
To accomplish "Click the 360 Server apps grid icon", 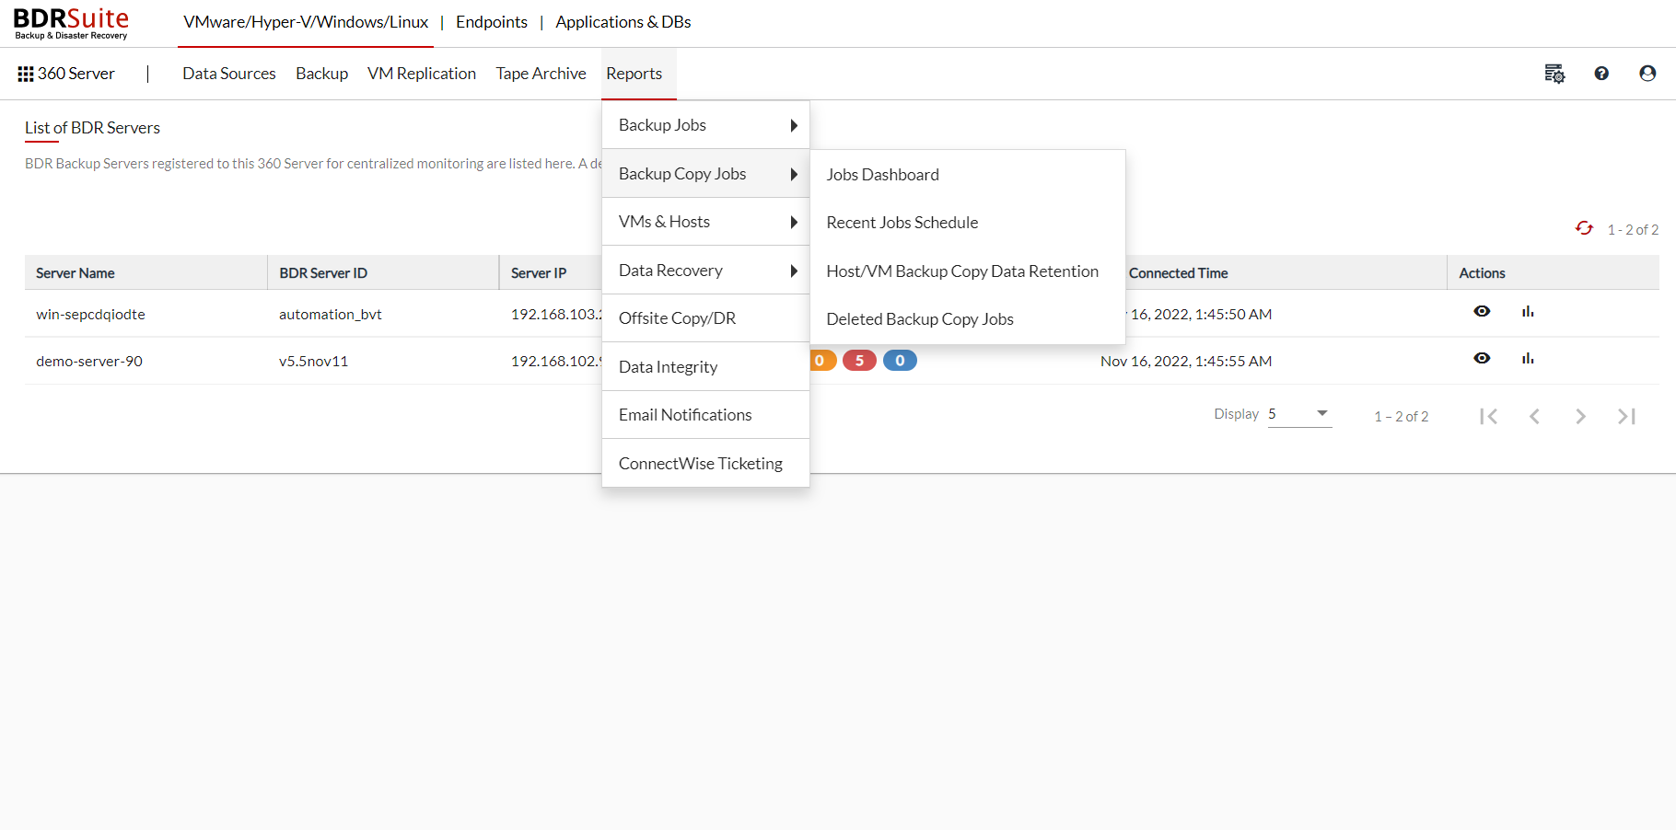I will [x=26, y=74].
